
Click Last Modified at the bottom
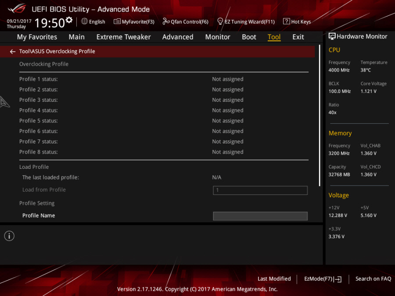tap(274, 279)
